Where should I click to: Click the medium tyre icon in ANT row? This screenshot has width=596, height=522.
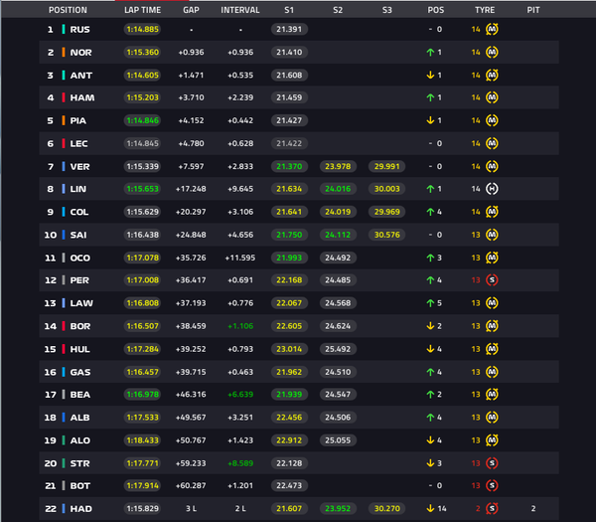pyautogui.click(x=492, y=75)
